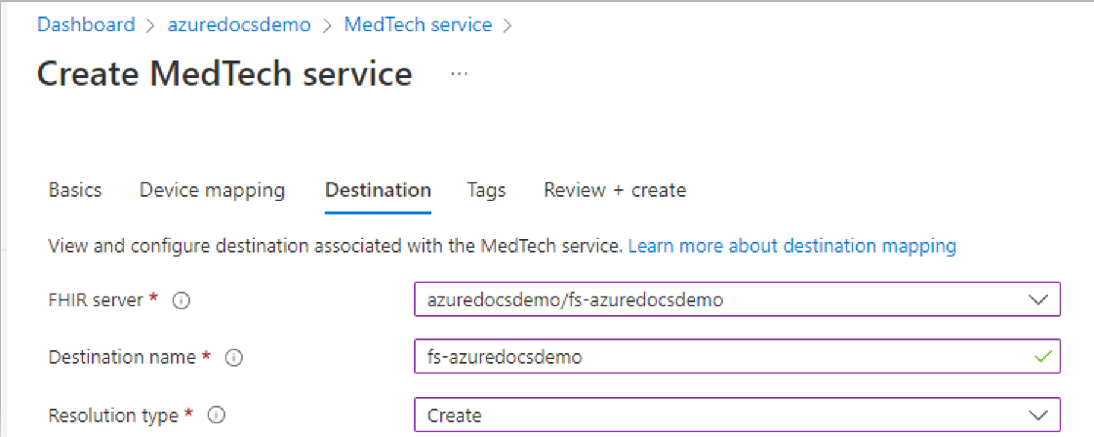Switch to the Device mapping tab

(x=212, y=190)
